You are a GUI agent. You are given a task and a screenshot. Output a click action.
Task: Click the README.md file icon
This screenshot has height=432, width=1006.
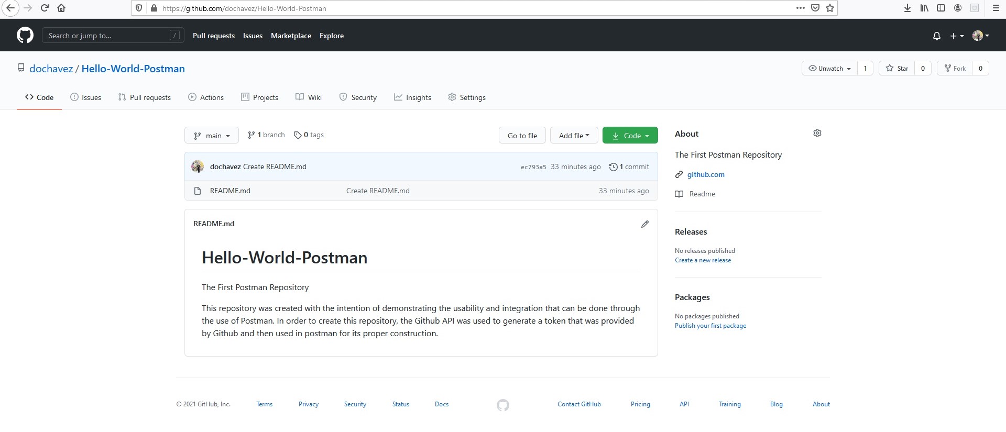(x=198, y=191)
